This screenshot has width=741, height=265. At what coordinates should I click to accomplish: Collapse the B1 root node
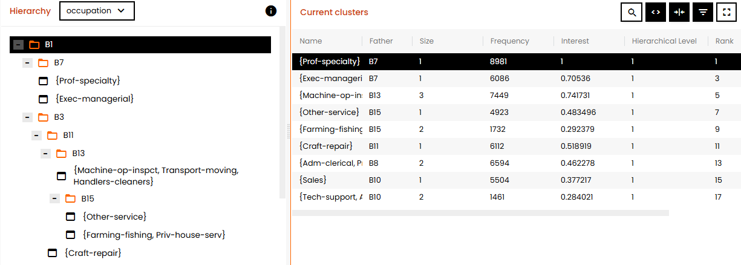(19, 45)
